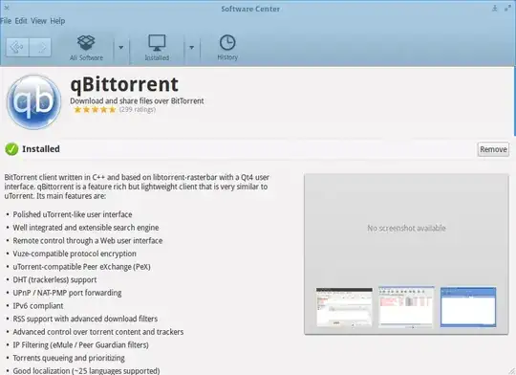Click 'RSS support with advanced download filters'
Viewport: 516px width, 375px height.
pos(85,319)
